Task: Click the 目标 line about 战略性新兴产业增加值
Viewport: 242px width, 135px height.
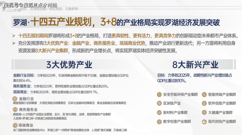Action: coord(195,78)
